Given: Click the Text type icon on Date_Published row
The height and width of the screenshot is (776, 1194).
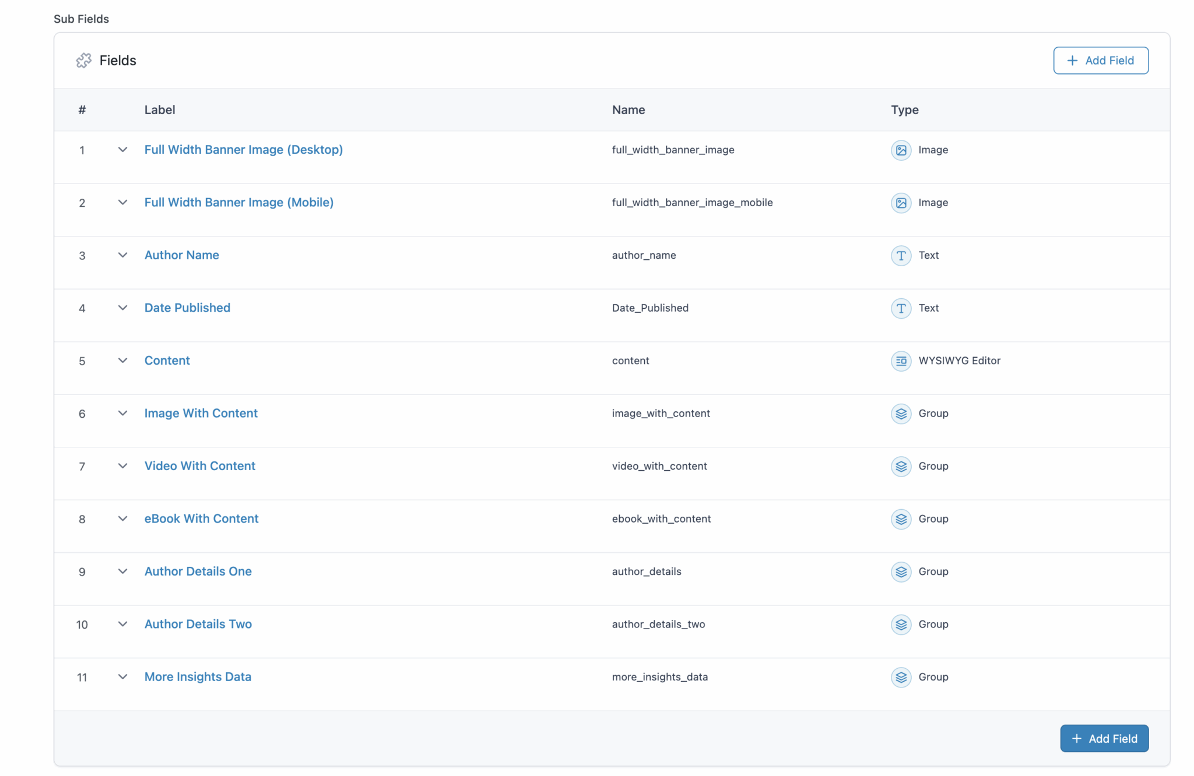Looking at the screenshot, I should (x=901, y=308).
